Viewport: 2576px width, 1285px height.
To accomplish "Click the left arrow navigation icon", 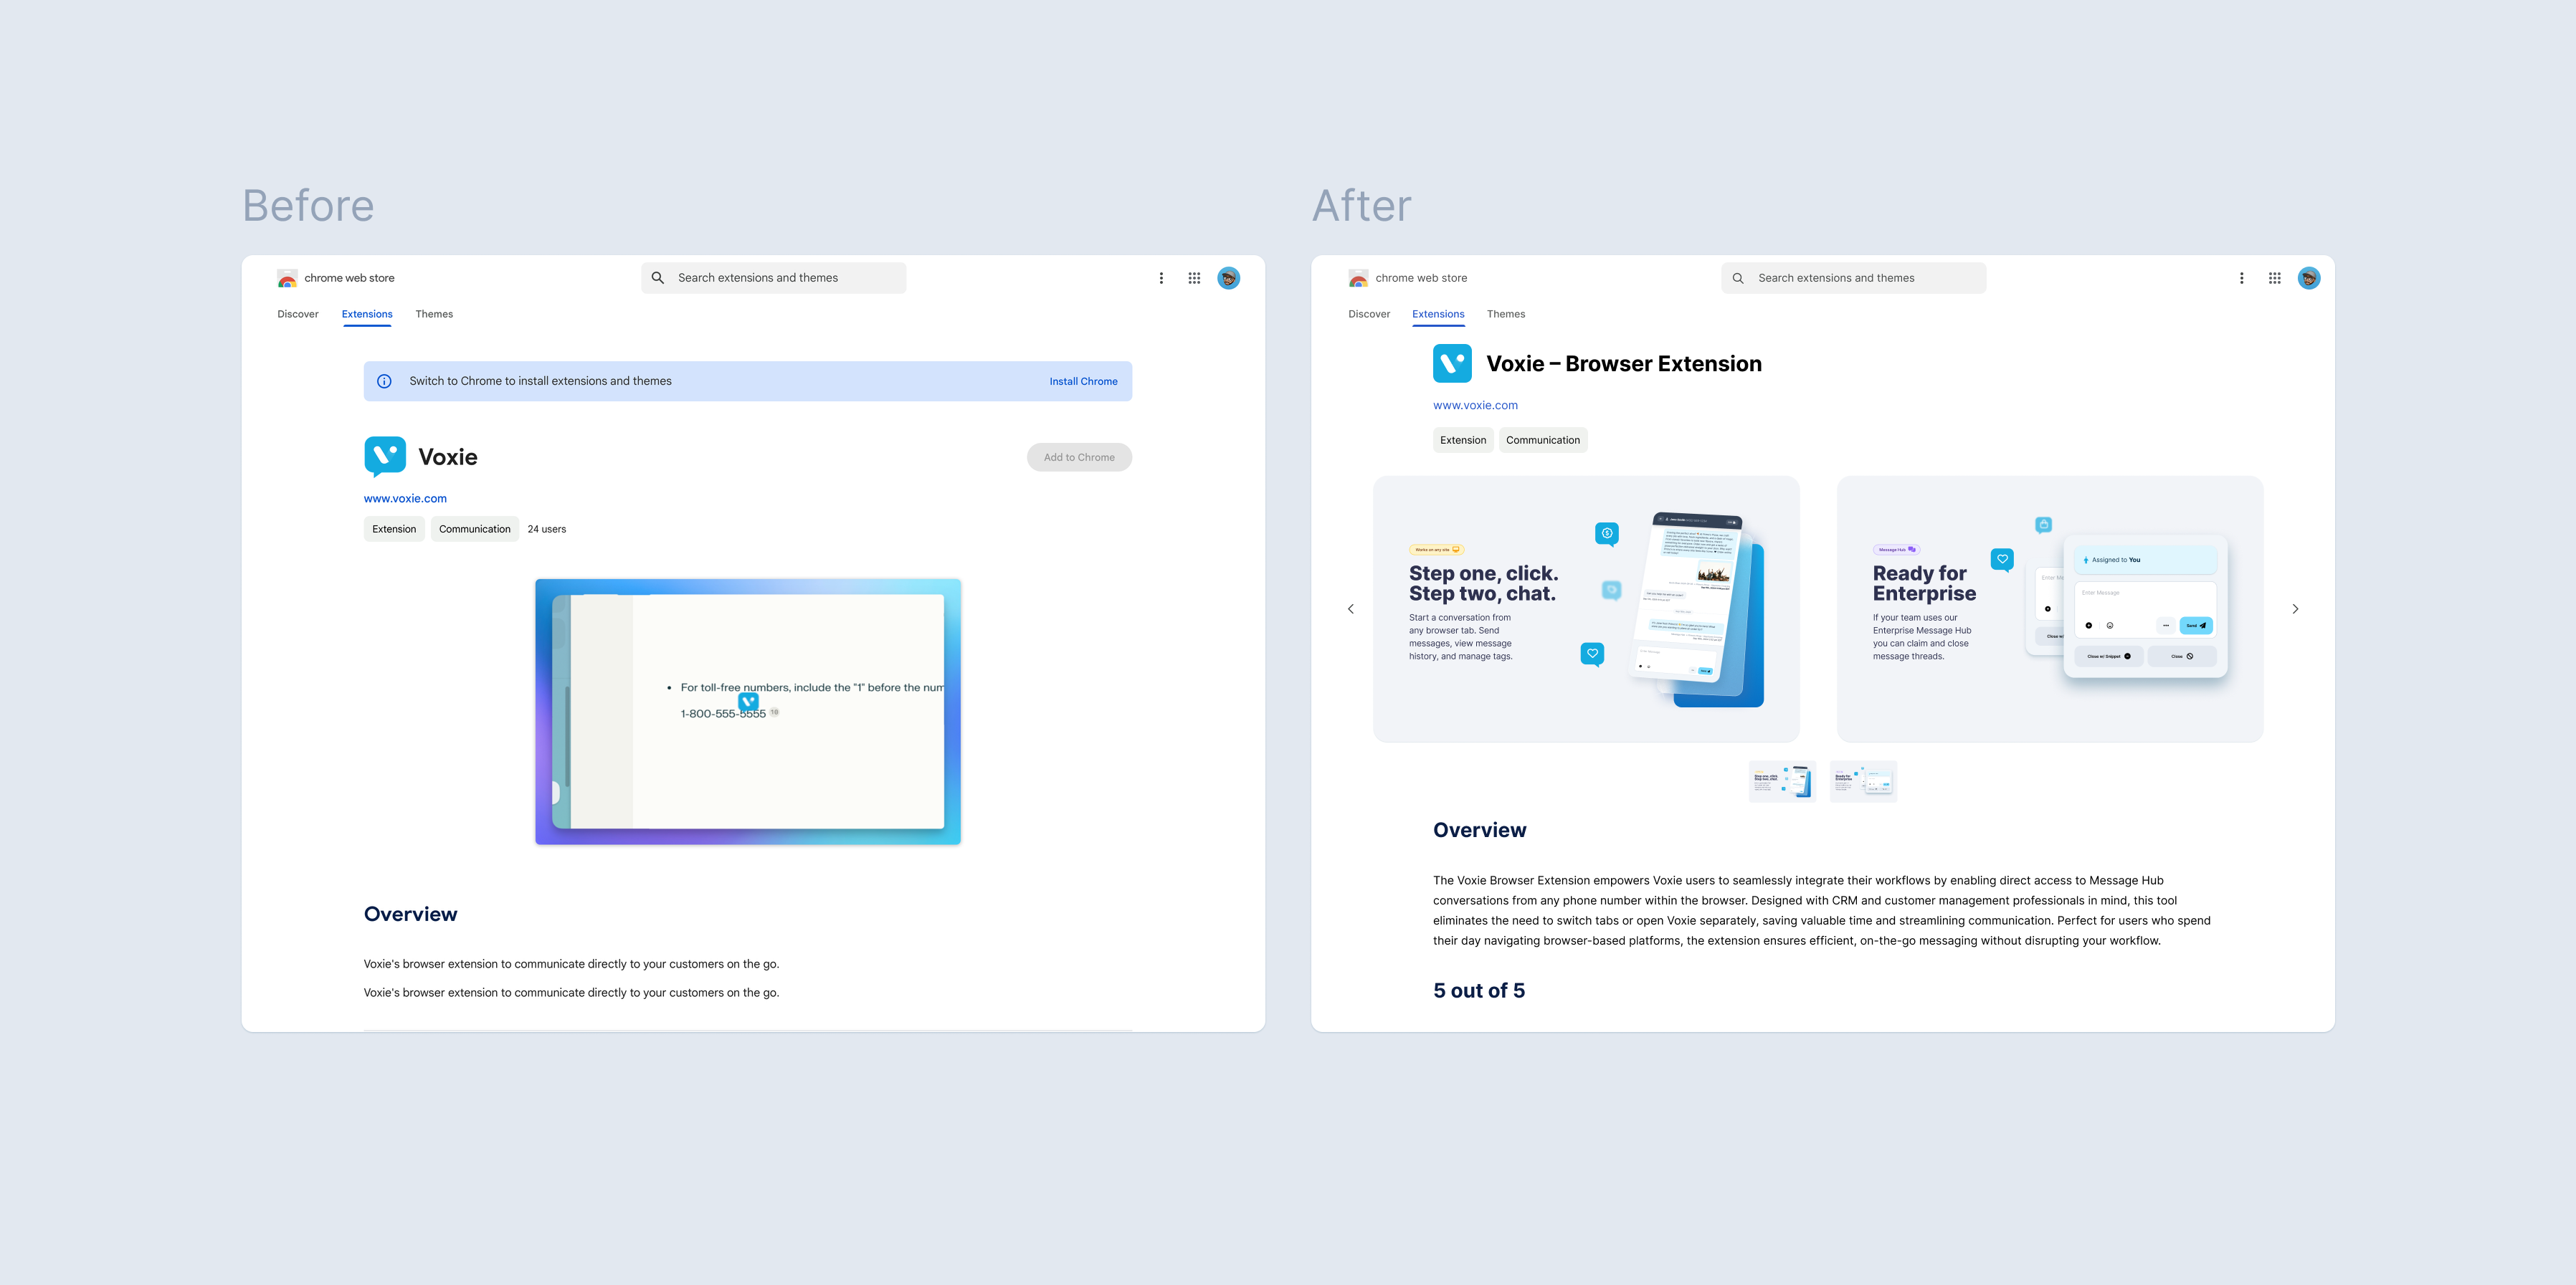I will pos(1351,608).
